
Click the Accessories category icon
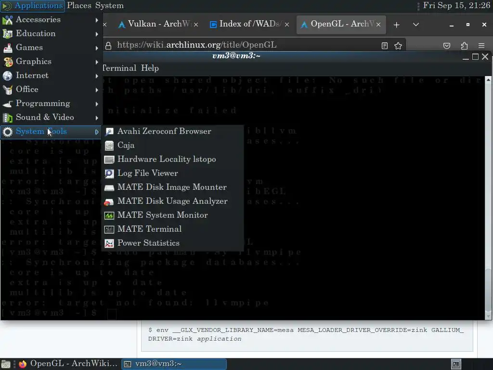tap(8, 20)
